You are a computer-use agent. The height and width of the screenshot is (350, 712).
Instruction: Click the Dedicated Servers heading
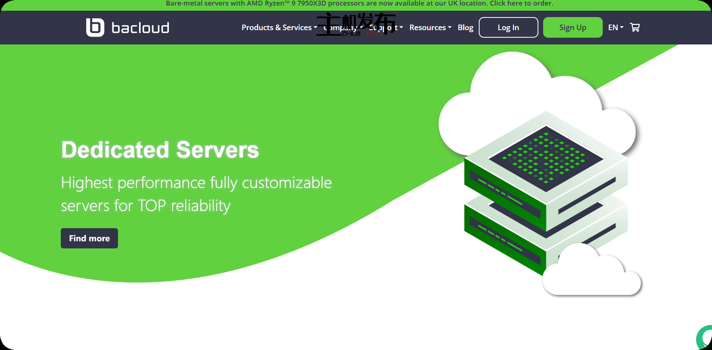[x=160, y=150]
